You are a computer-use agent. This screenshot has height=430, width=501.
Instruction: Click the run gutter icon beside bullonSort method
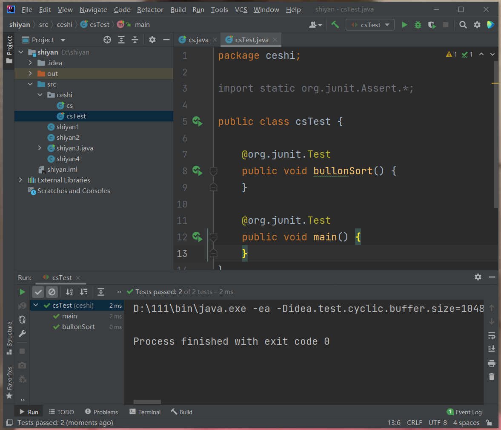[x=197, y=171]
